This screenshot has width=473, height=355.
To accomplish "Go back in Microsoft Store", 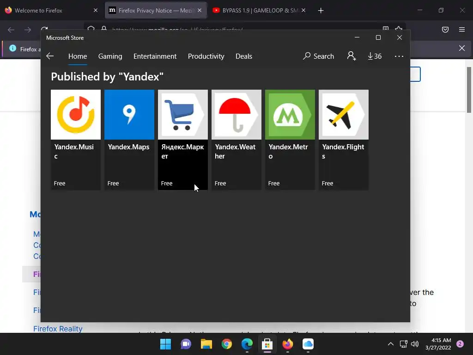I will coord(50,56).
